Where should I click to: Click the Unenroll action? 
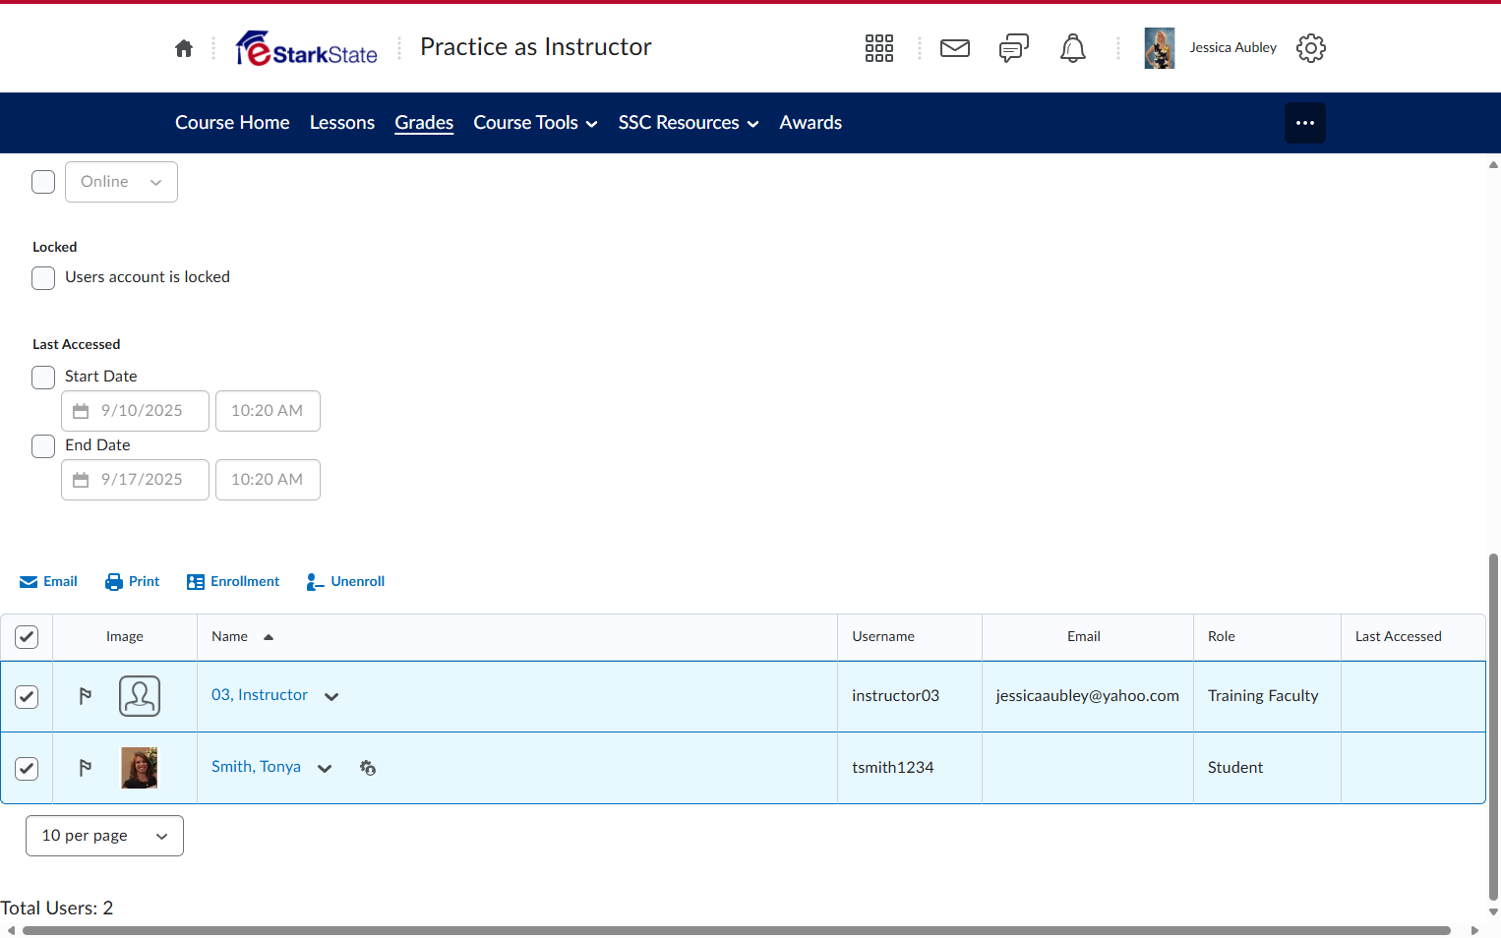[x=345, y=582]
